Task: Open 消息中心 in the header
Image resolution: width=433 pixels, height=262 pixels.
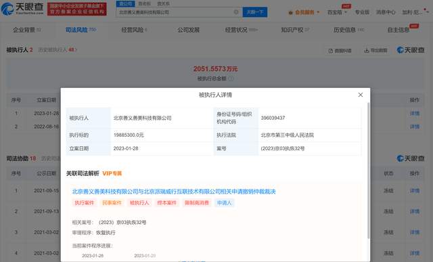Action: click(386, 12)
